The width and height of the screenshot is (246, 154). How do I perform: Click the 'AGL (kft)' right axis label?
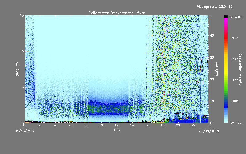(x=217, y=69)
